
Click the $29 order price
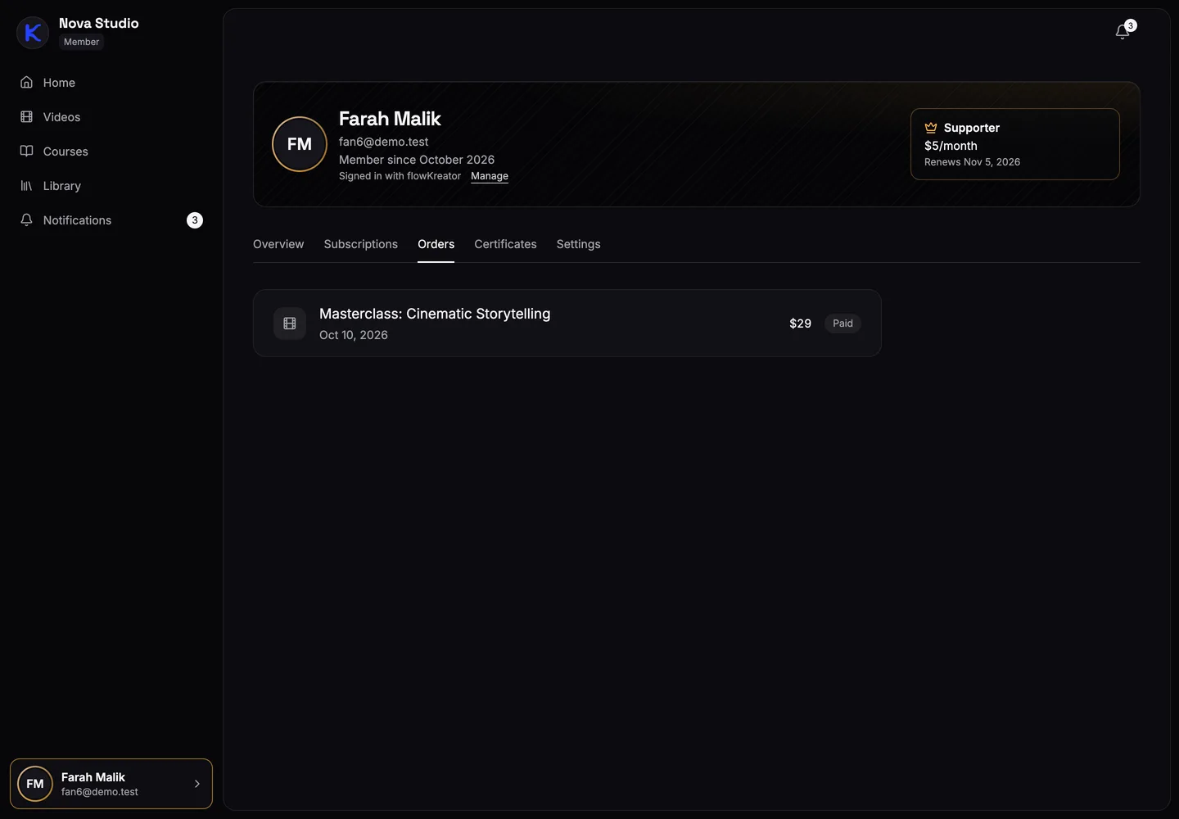[800, 324]
